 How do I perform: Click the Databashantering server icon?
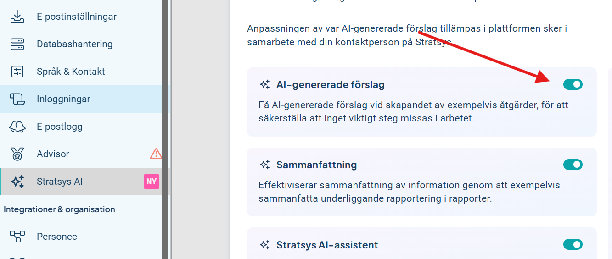point(17,44)
